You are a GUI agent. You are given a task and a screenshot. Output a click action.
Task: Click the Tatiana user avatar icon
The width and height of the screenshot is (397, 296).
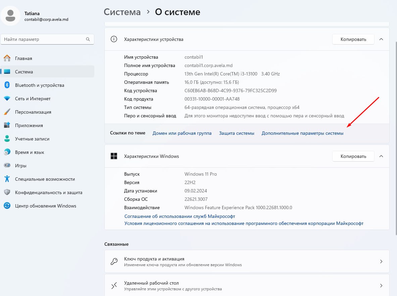(10, 16)
